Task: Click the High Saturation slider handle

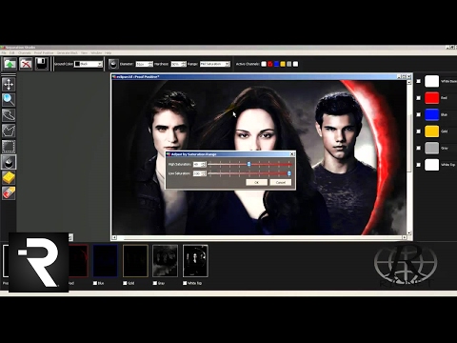Action: point(249,164)
